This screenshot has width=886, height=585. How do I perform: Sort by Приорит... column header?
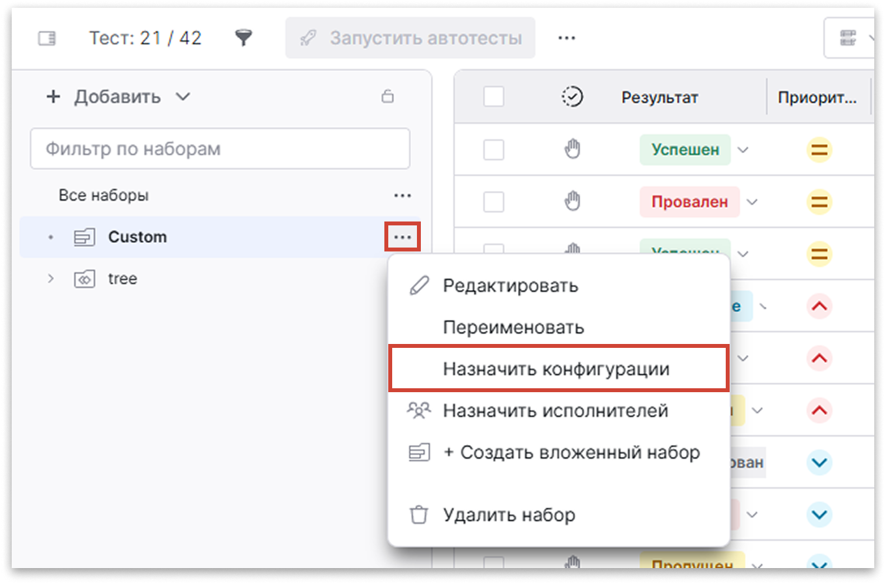(x=817, y=98)
